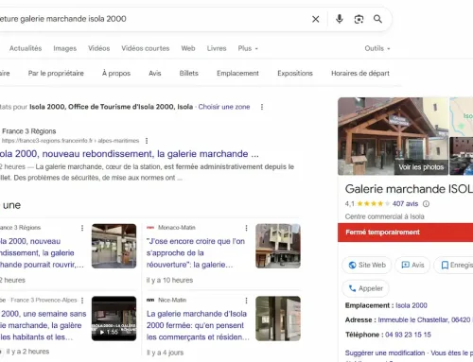Open the Immeuble le Chastellar address link
This screenshot has height=362, width=473.
[x=425, y=319]
